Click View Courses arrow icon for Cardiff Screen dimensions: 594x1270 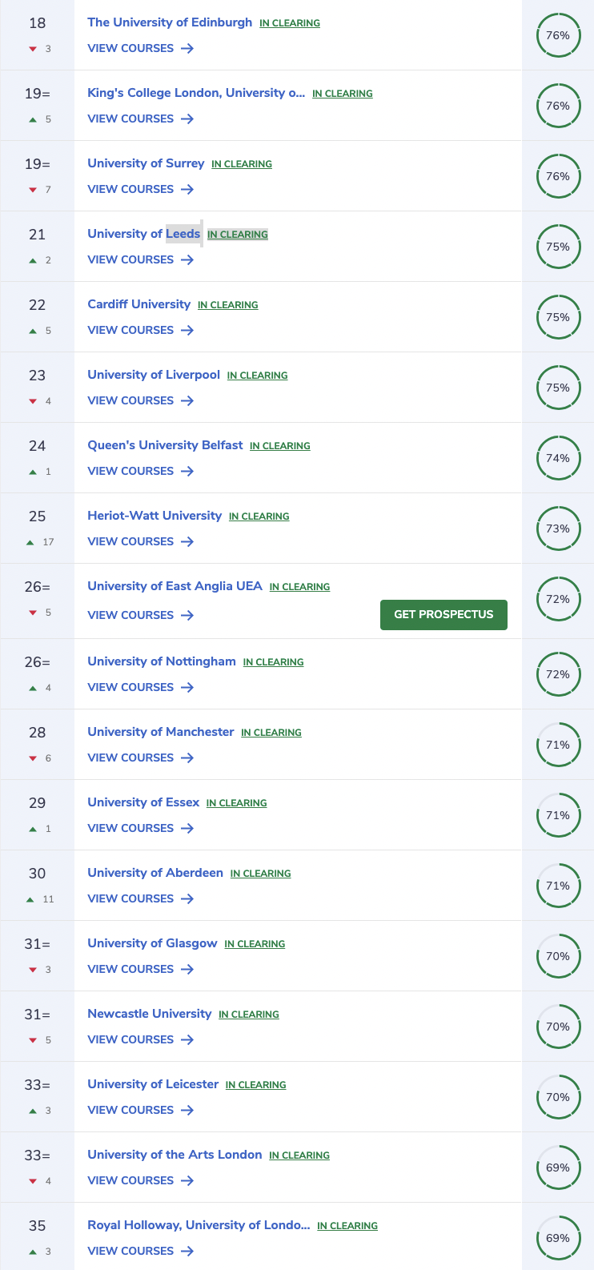187,331
